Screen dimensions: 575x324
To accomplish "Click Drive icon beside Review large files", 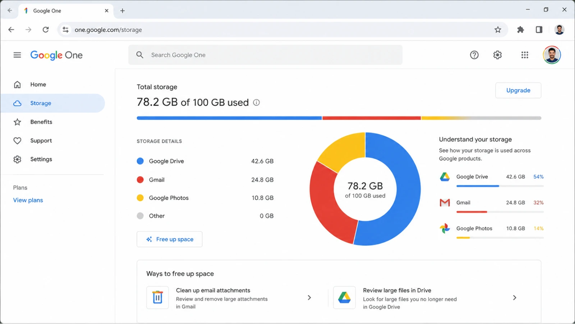I will click(x=344, y=297).
